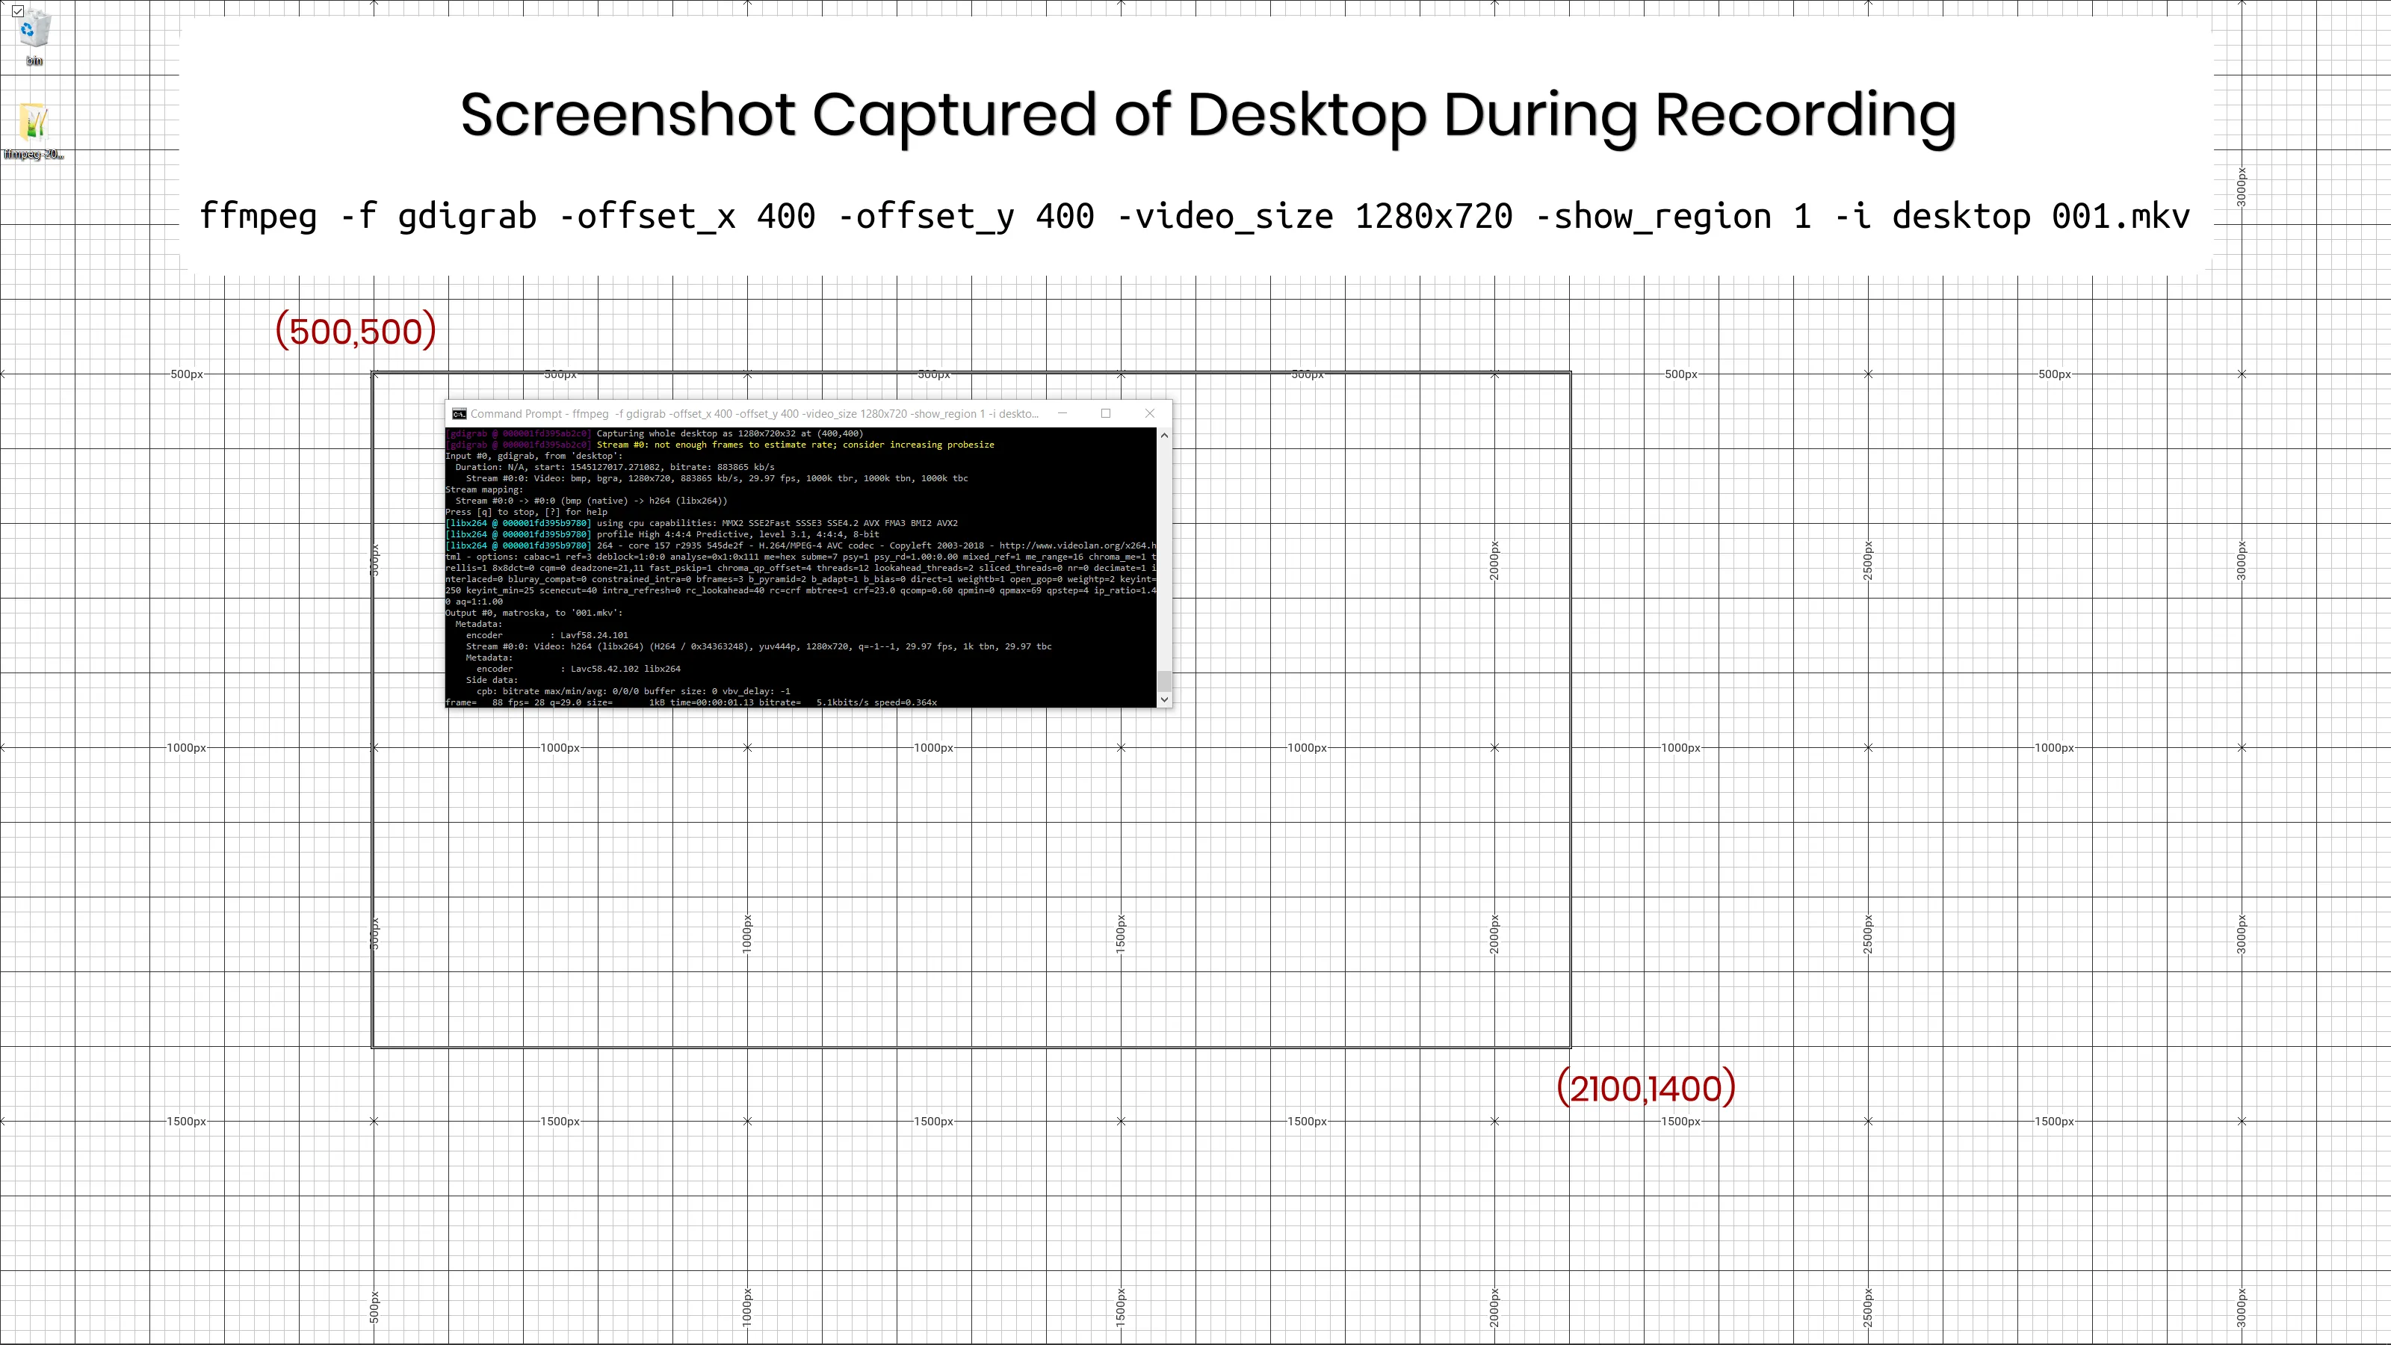This screenshot has height=1345, width=2391.
Task: Click the videolan.org URL in console output
Action: pos(1077,545)
